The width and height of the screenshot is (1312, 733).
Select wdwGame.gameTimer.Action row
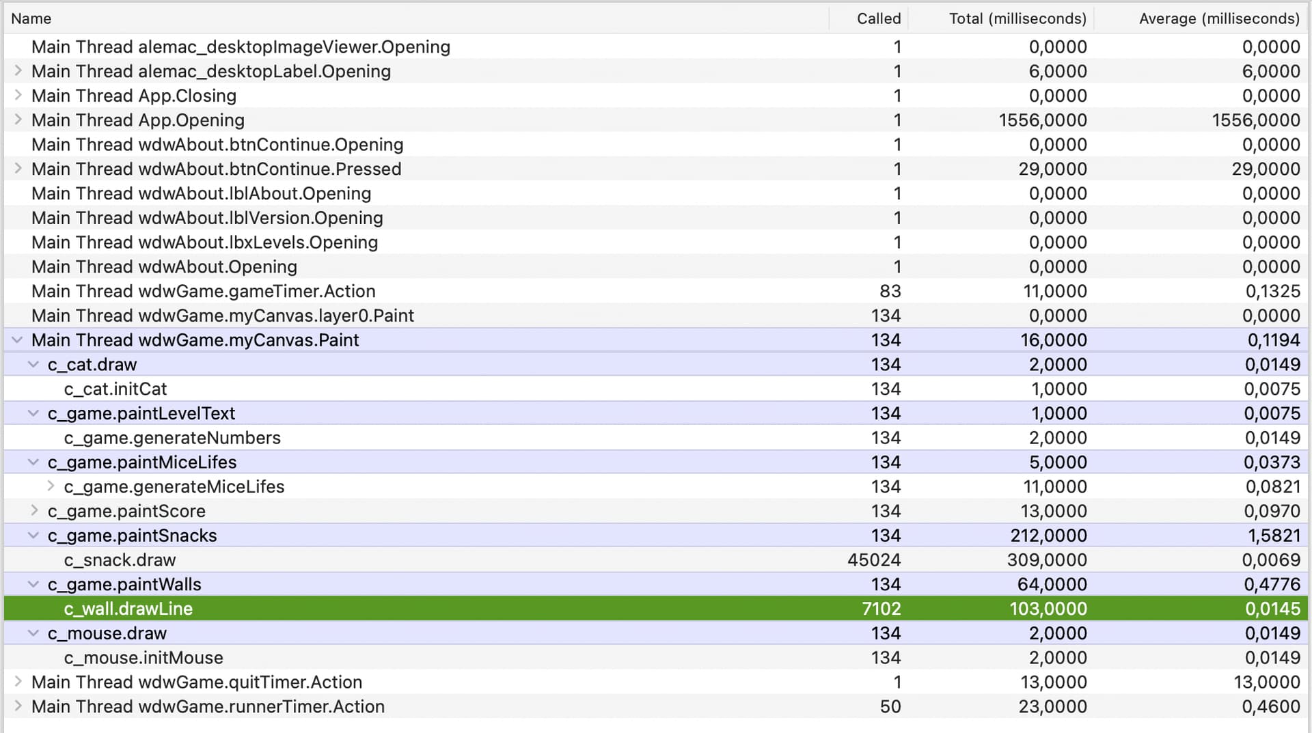(x=656, y=291)
